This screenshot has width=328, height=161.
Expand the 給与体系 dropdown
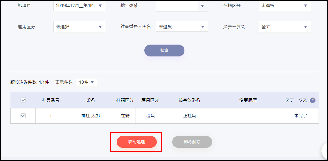pyautogui.click(x=182, y=6)
